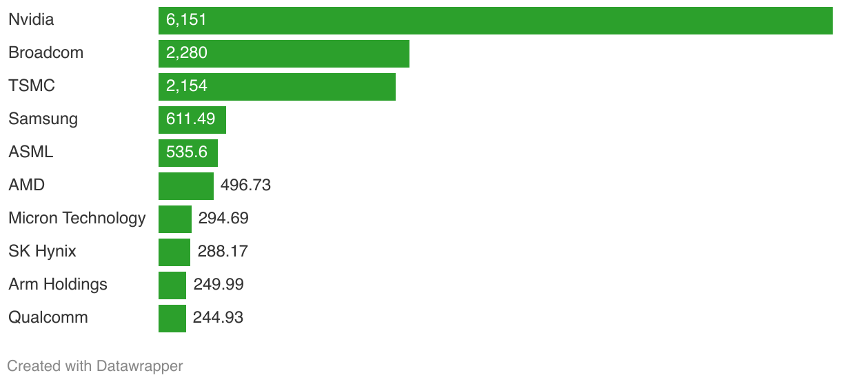Click the Micron Technology bar
The height and width of the screenshot is (382, 841).
(175, 219)
